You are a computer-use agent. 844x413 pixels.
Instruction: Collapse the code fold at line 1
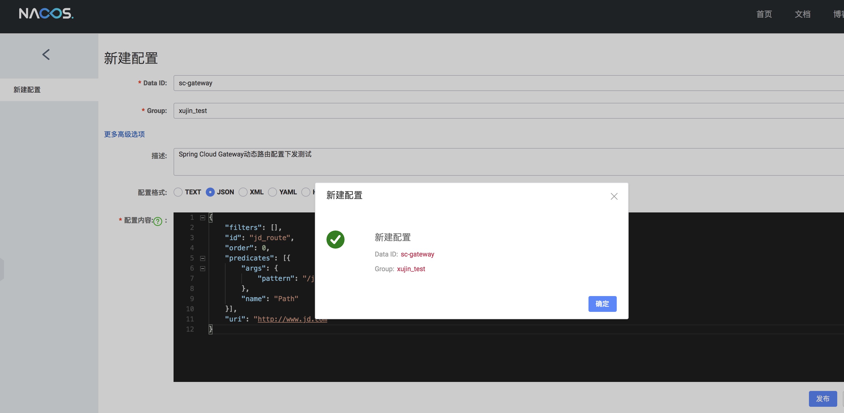[202, 218]
